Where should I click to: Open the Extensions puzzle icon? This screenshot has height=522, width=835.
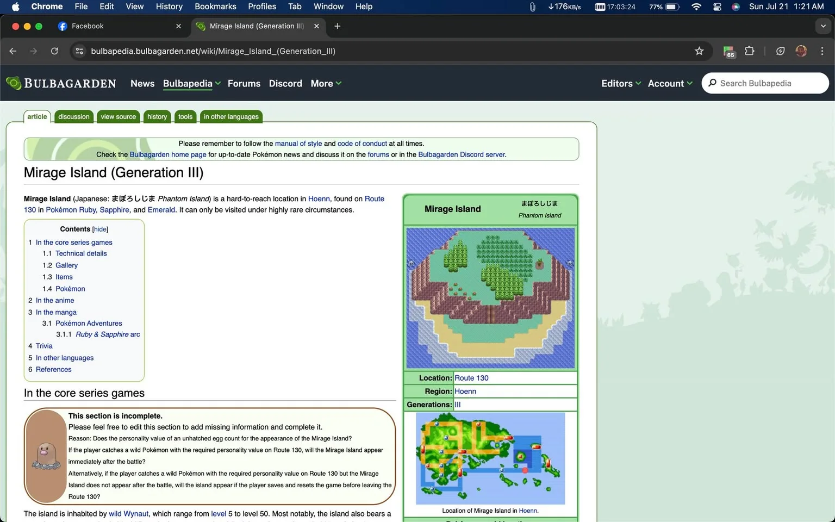749,51
